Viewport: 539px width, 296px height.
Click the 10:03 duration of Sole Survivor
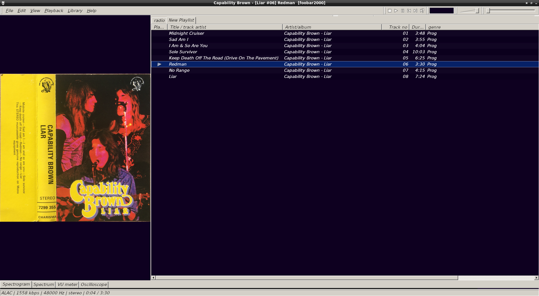pyautogui.click(x=419, y=52)
